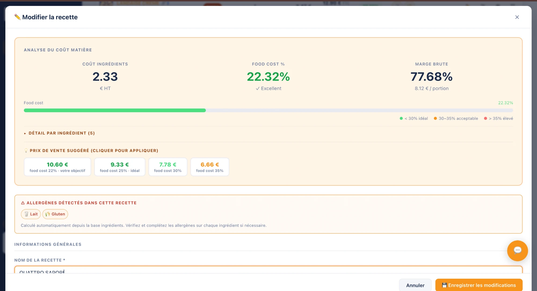
Task: Click the lightbulb icon near Prix de vente suggéré
Action: (x=26, y=151)
